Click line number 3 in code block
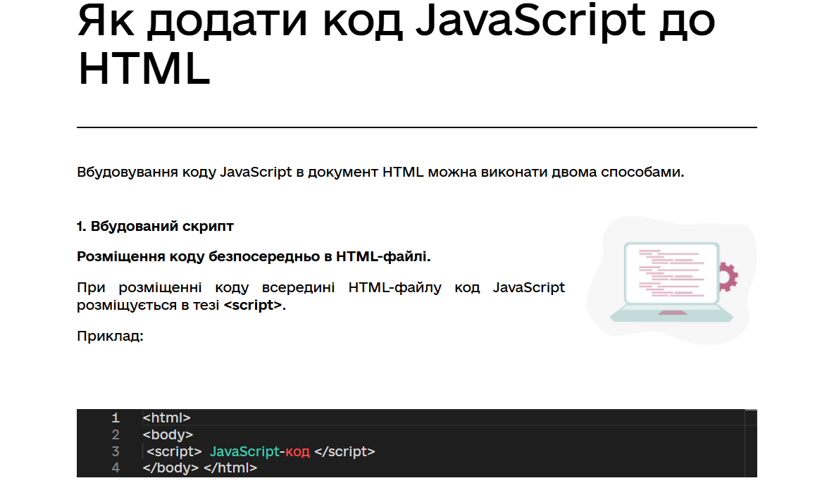815x502 pixels. pyautogui.click(x=116, y=451)
